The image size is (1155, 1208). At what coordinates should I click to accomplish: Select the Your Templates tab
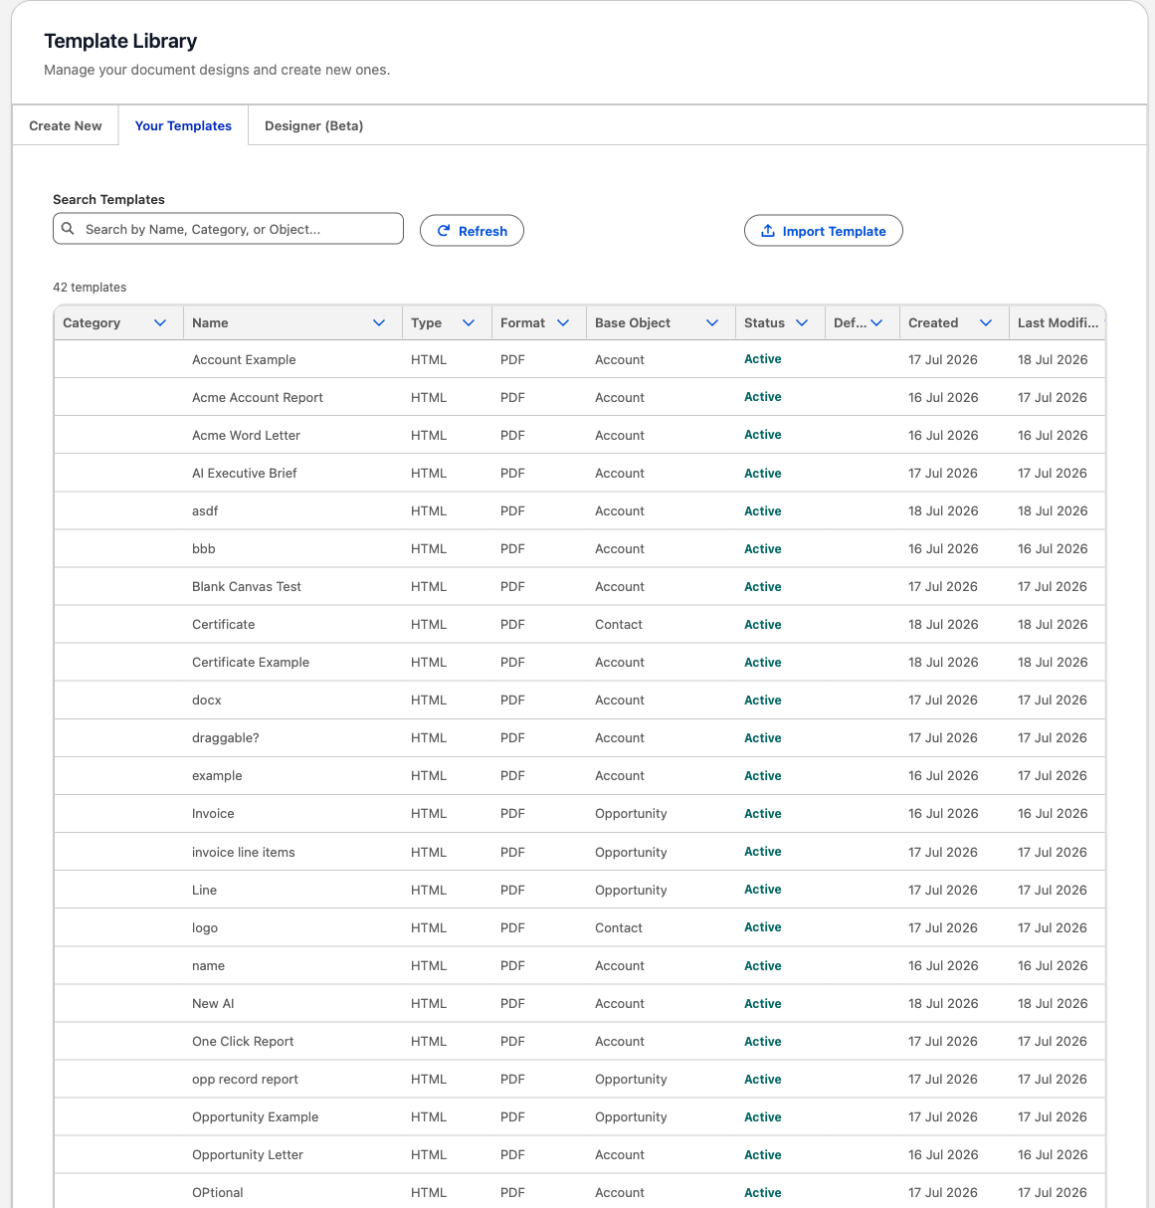(183, 125)
